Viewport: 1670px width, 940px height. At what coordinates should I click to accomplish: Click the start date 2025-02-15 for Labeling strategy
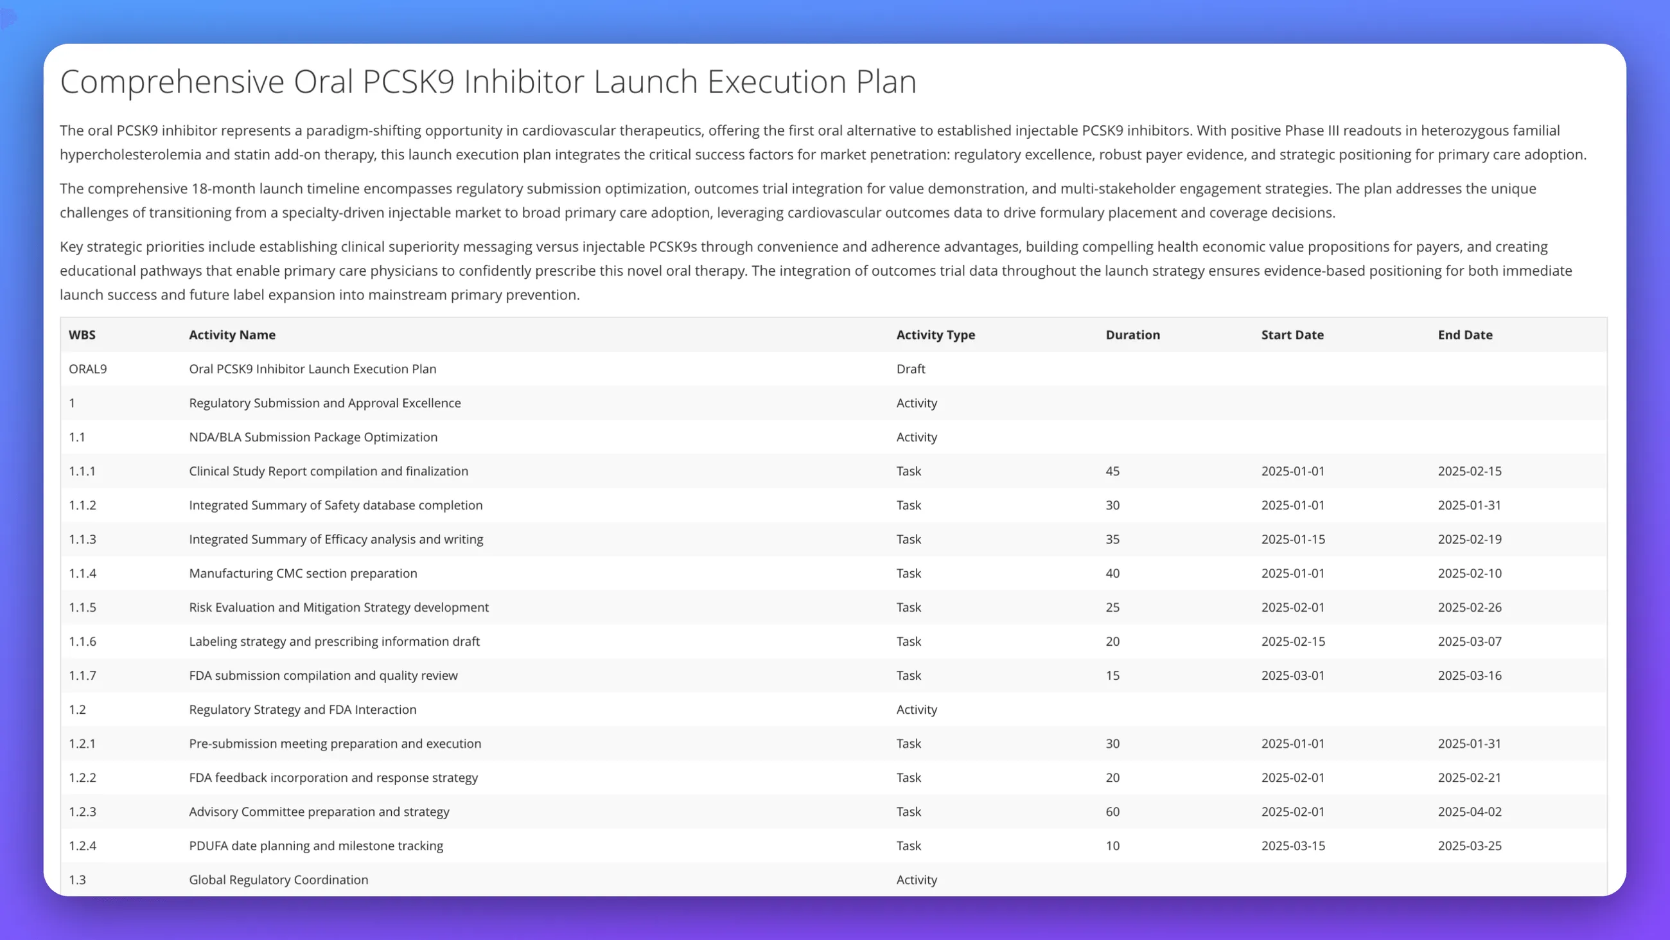[x=1293, y=641]
